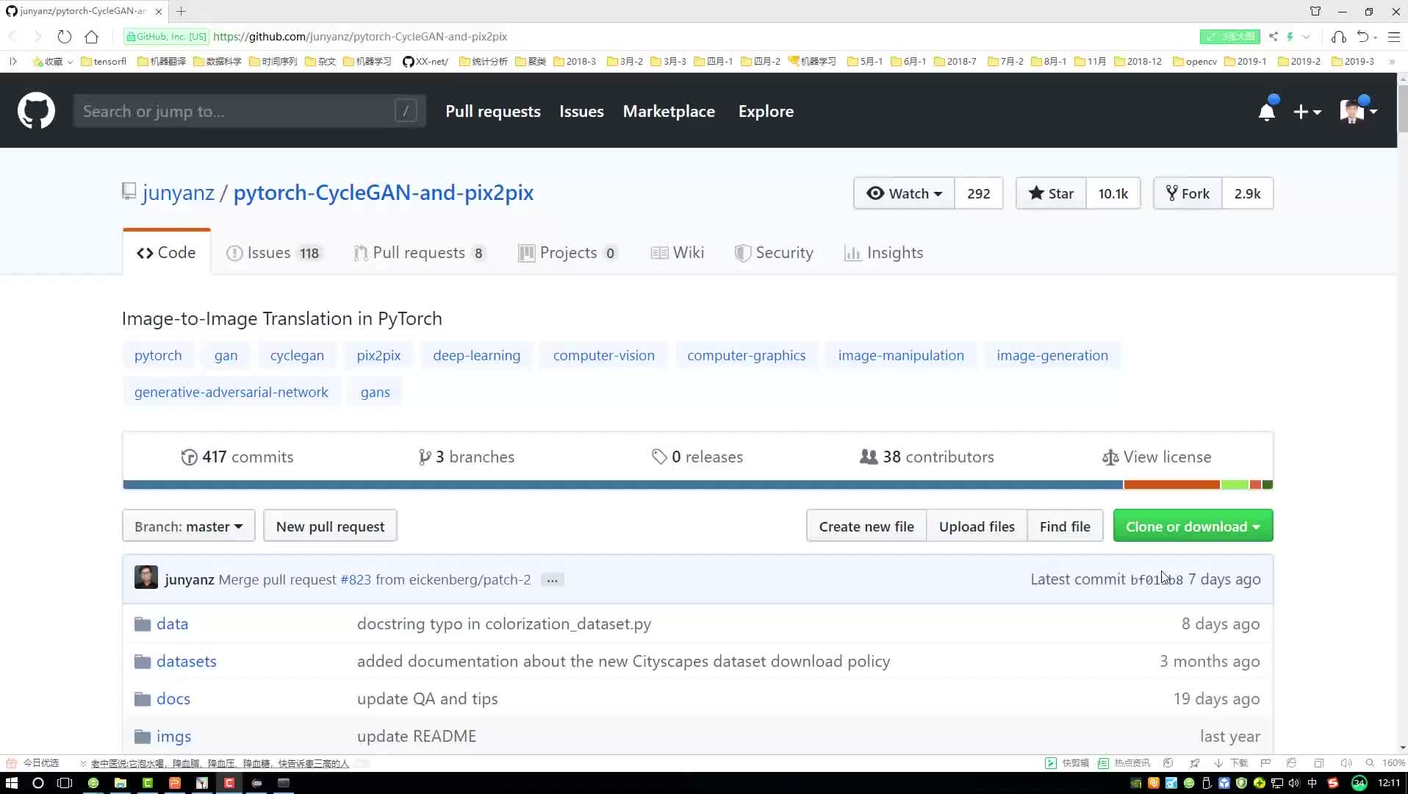Open latest commit hash bf01bb8
The height and width of the screenshot is (794, 1408).
tap(1157, 579)
